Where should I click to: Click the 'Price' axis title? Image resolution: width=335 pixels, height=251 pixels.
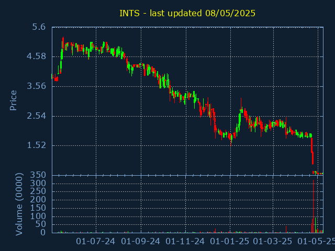(13, 100)
